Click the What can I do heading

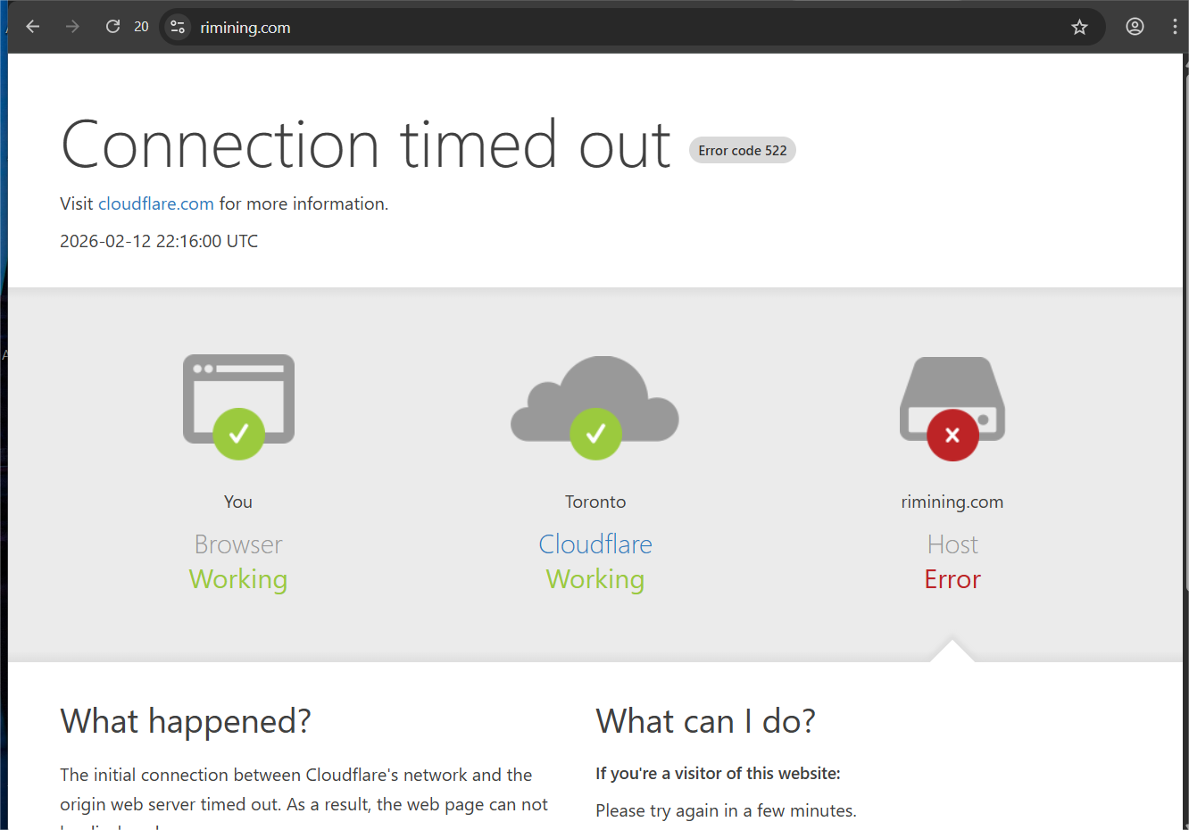click(705, 721)
